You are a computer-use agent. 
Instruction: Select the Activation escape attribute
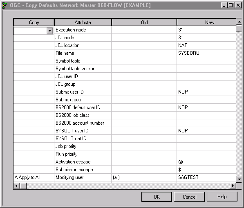(83, 162)
